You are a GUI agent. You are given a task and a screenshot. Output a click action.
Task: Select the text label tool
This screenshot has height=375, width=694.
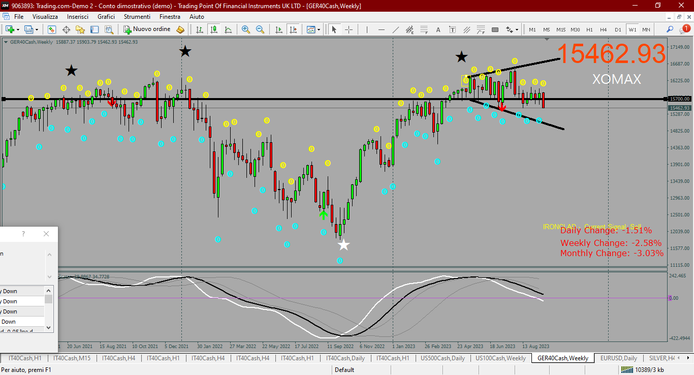[x=452, y=29]
